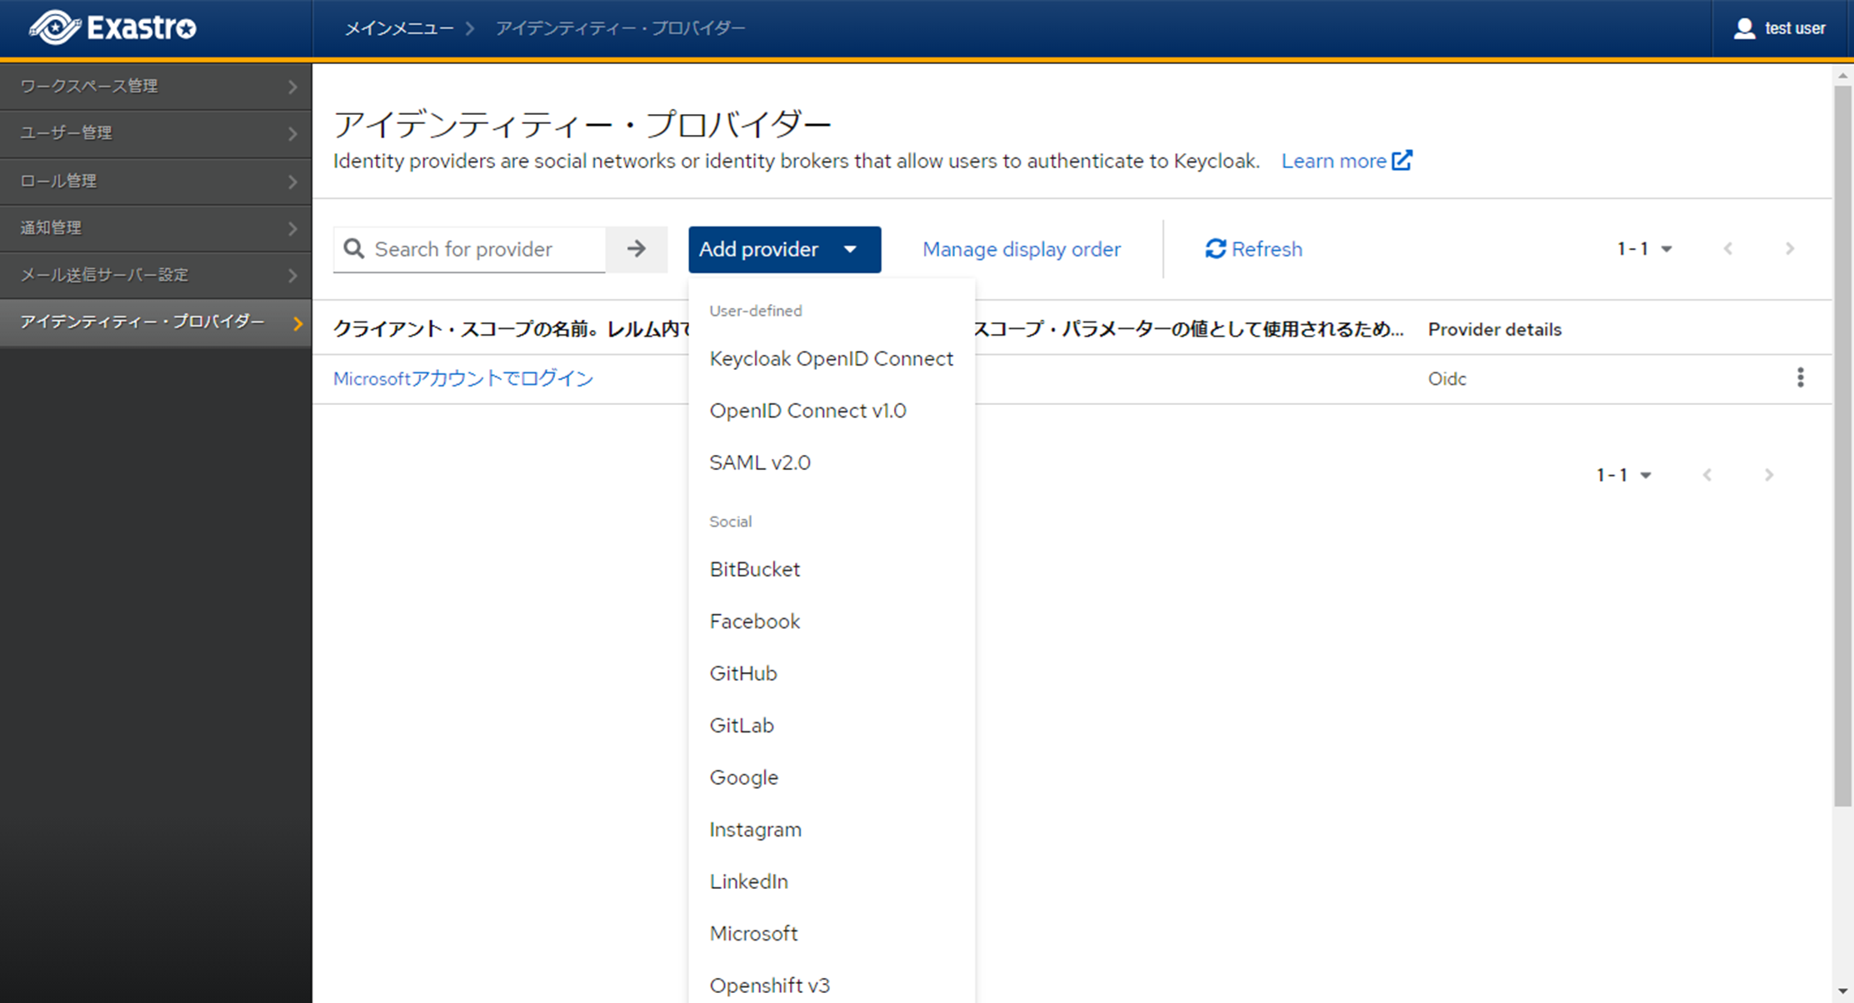Click the Search for provider input field
This screenshot has height=1003, width=1854.
click(x=485, y=249)
